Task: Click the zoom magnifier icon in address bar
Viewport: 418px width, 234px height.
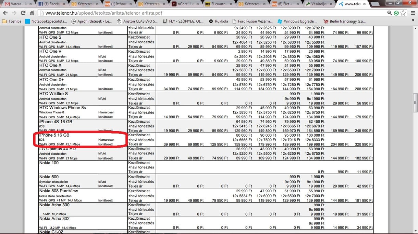Action: (390, 13)
